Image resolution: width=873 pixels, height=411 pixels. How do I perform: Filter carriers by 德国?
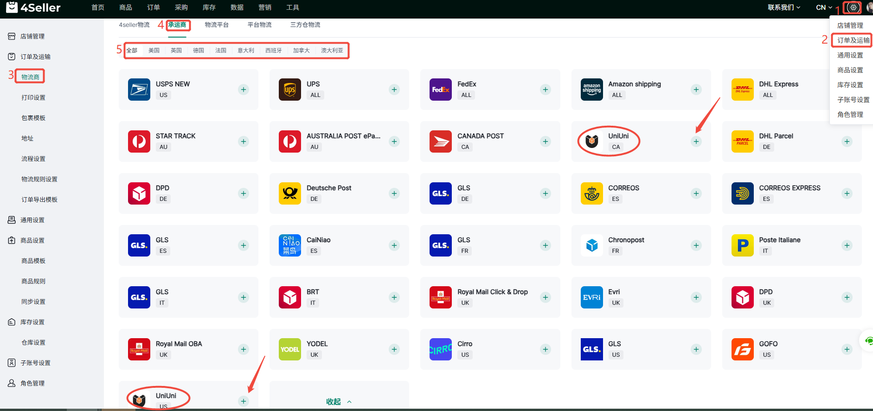click(x=199, y=51)
